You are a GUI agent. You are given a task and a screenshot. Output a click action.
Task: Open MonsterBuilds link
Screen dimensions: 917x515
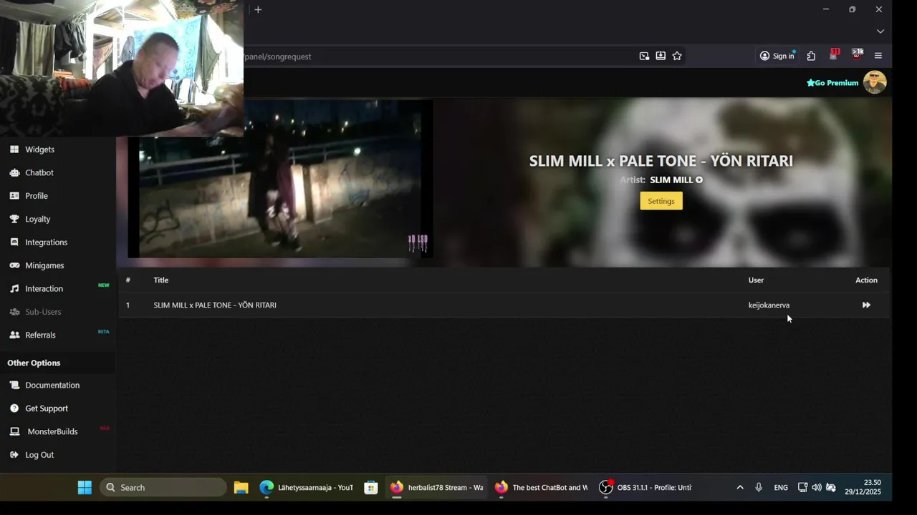click(x=52, y=432)
